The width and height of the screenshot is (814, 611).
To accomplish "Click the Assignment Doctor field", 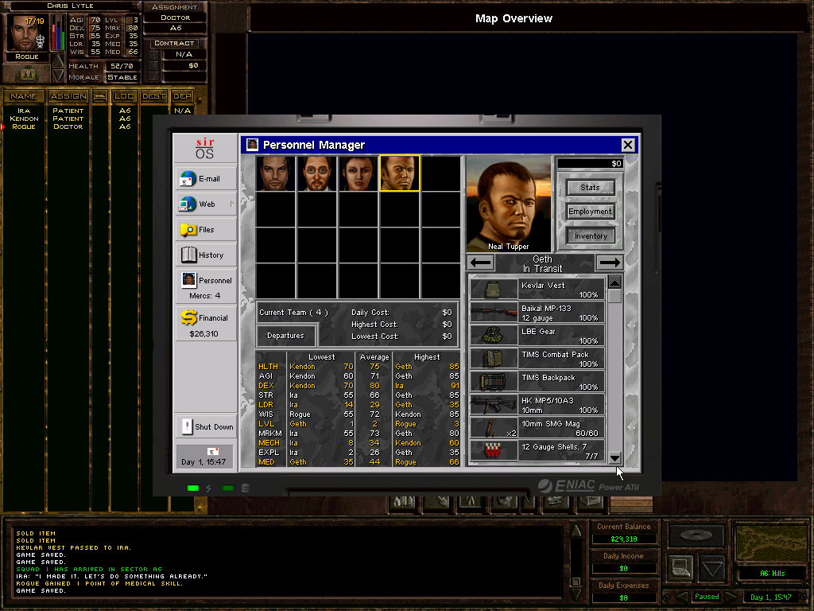I will point(175,18).
